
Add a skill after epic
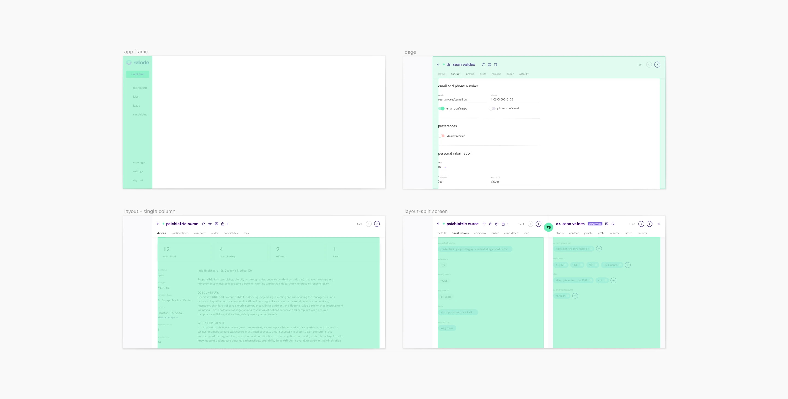coord(613,280)
